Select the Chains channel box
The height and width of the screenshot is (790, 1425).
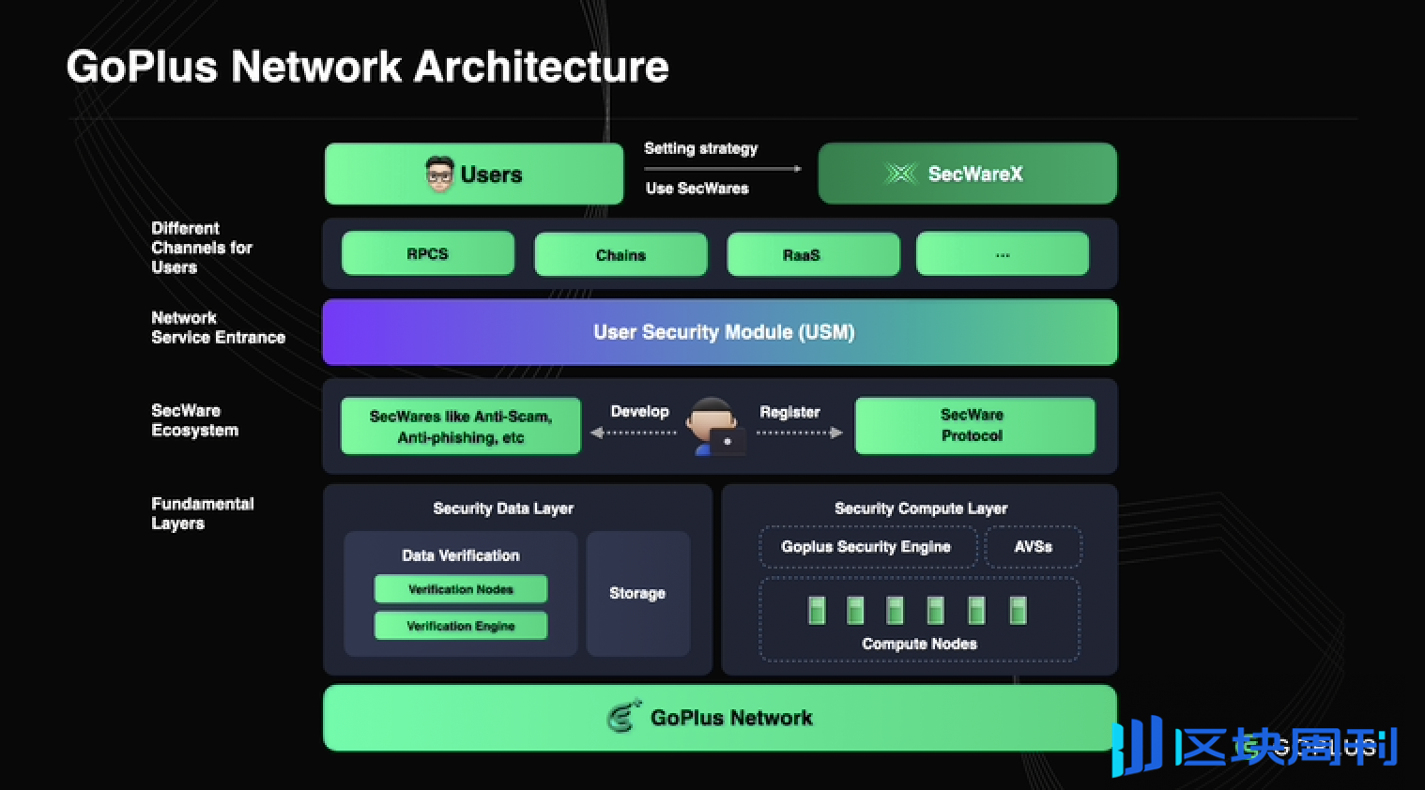click(621, 254)
